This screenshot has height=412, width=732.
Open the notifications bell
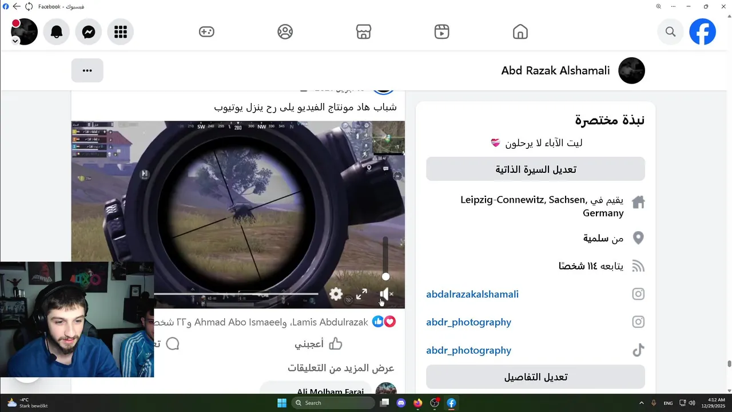coord(56,32)
